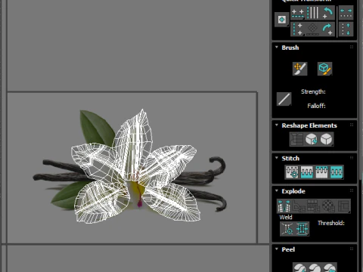Click Stitch to Average icon
The width and height of the screenshot is (363, 272).
307,172
